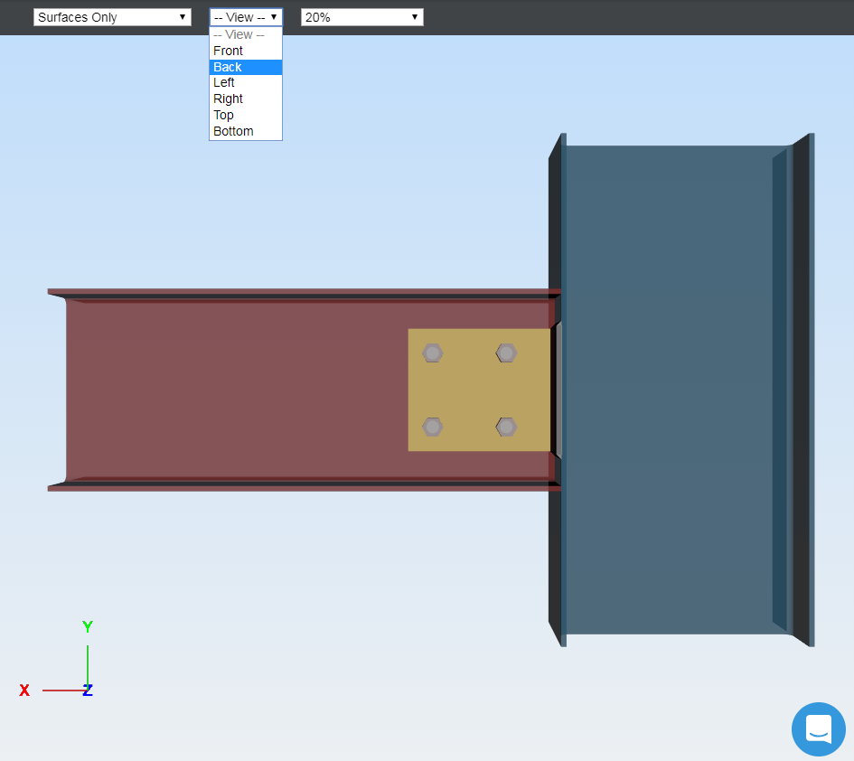Open the 20% zoom dropdown
Viewport: 854px width, 761px height.
click(361, 17)
